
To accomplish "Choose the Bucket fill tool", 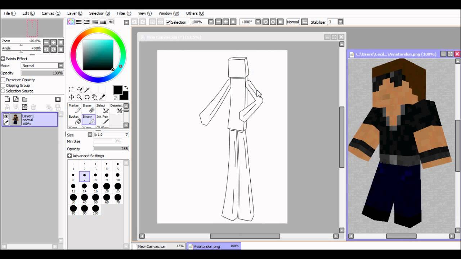I will tap(75, 119).
